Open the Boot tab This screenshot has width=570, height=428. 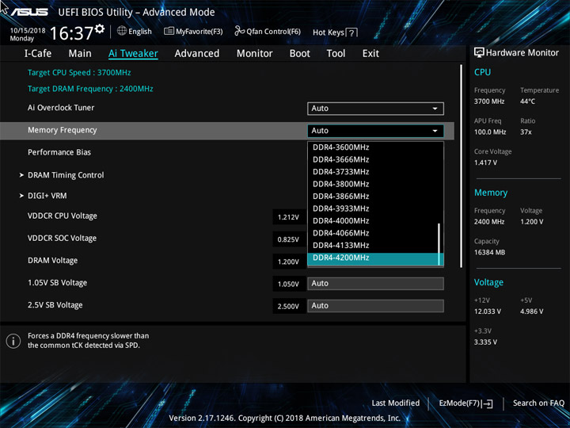[x=299, y=53]
